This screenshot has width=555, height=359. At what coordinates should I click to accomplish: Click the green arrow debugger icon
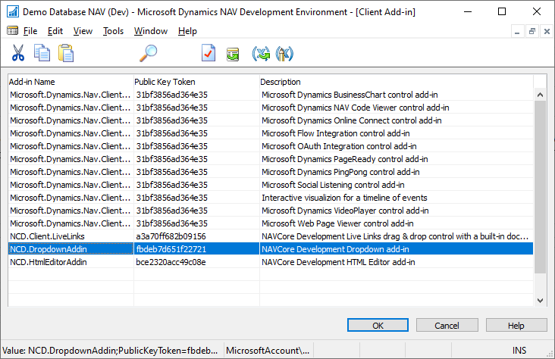262,54
